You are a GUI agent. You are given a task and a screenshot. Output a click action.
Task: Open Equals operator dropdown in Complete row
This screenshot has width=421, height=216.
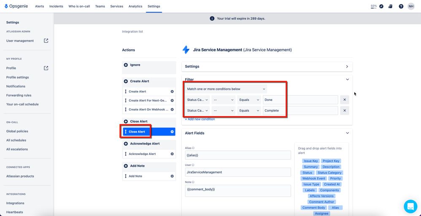249,111
